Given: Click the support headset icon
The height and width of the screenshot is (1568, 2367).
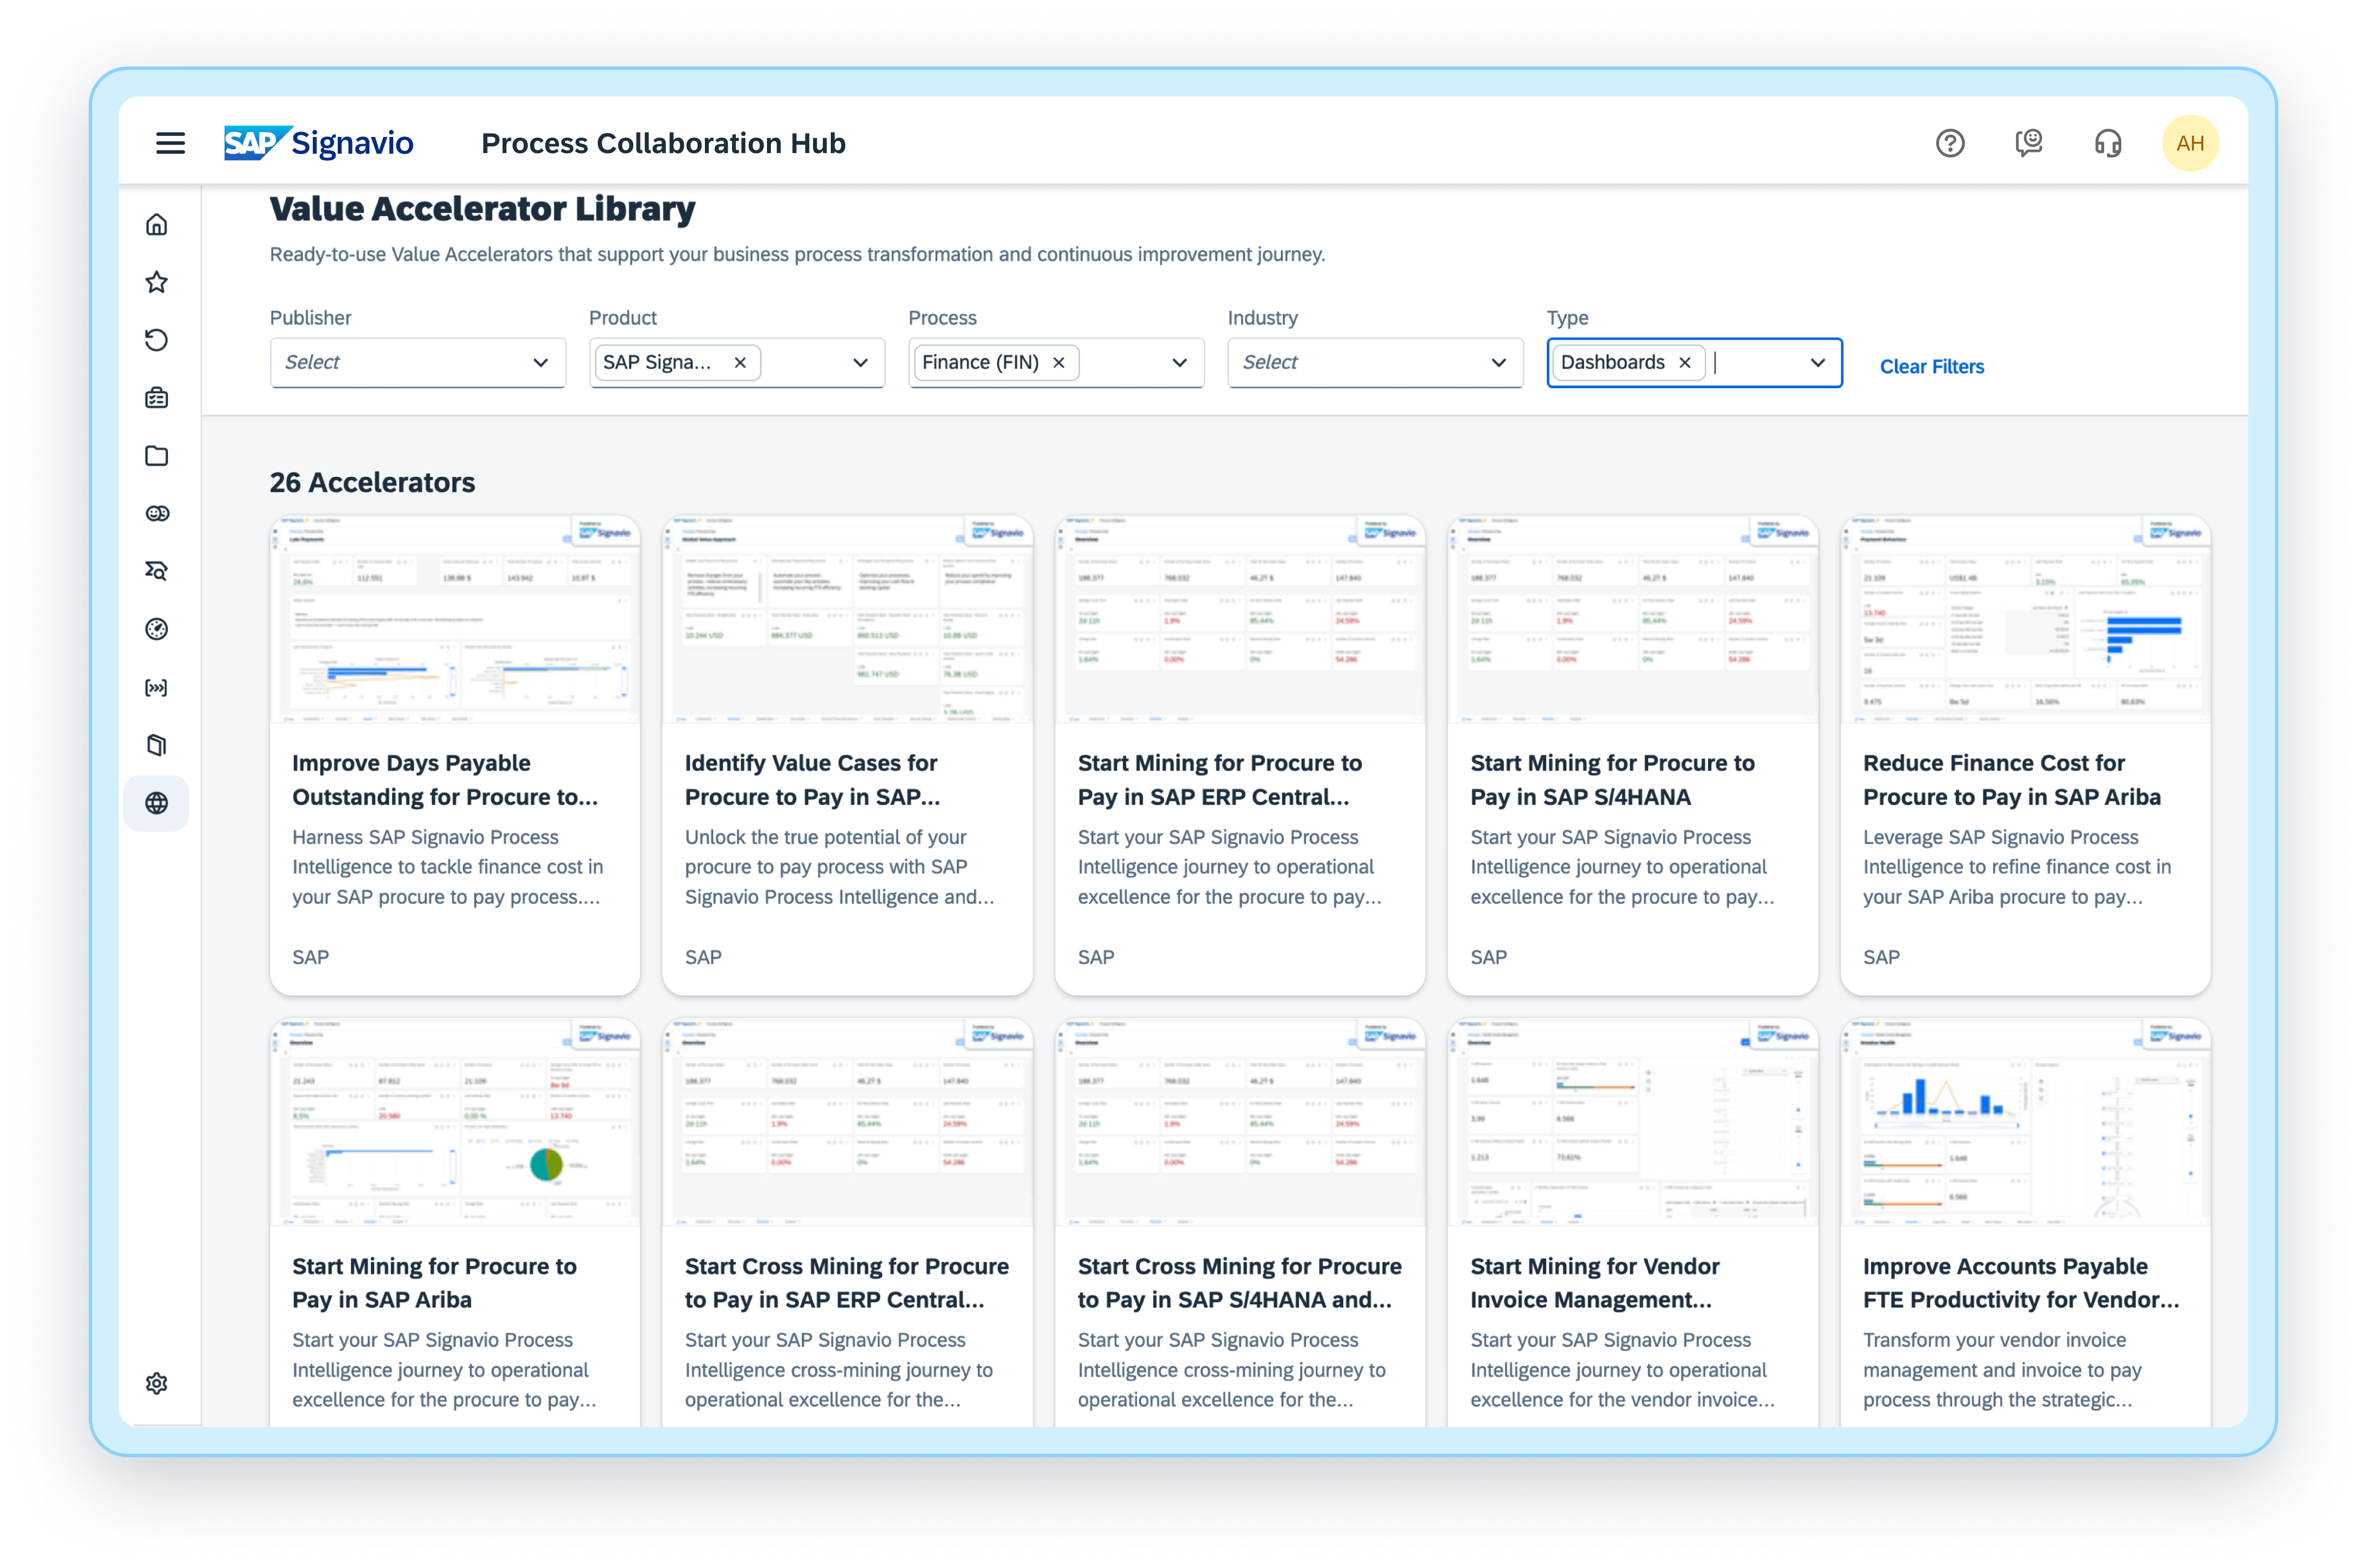Looking at the screenshot, I should (x=2107, y=143).
